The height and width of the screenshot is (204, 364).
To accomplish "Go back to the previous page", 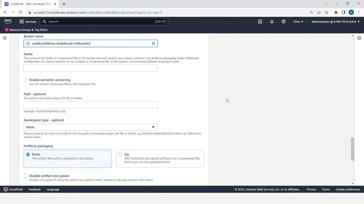I will point(5,12).
